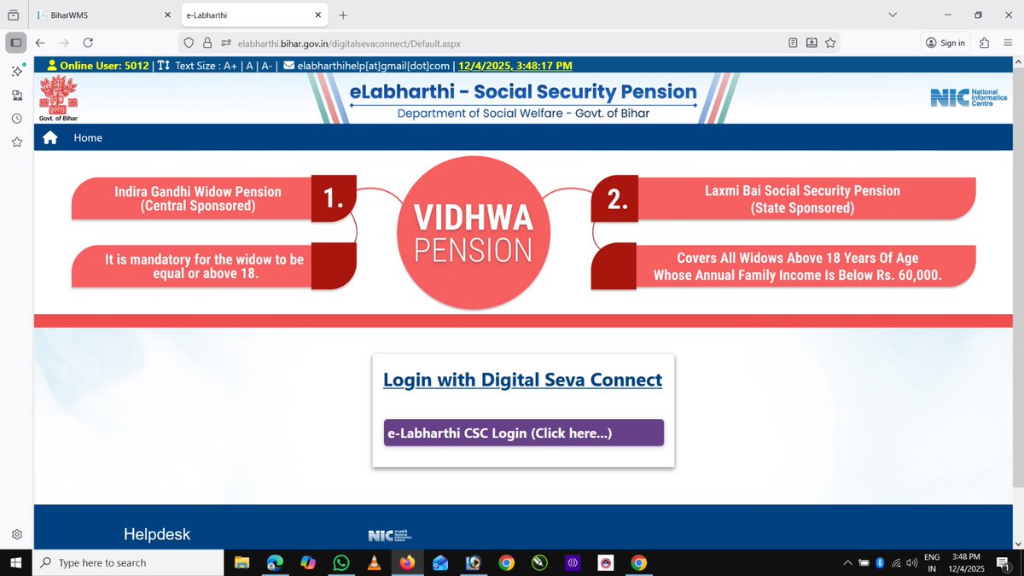Open the AI chatbot sidebar icon
The width and height of the screenshot is (1024, 576).
pos(16,71)
